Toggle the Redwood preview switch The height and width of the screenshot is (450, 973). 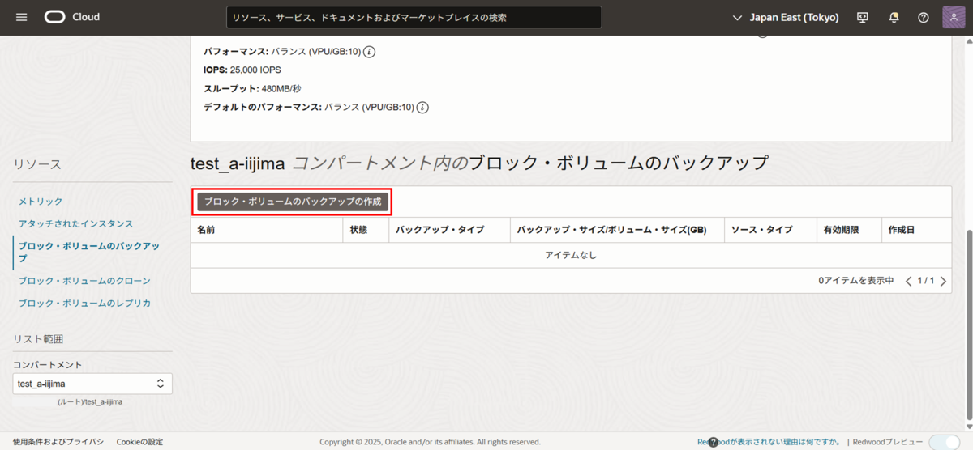point(944,442)
